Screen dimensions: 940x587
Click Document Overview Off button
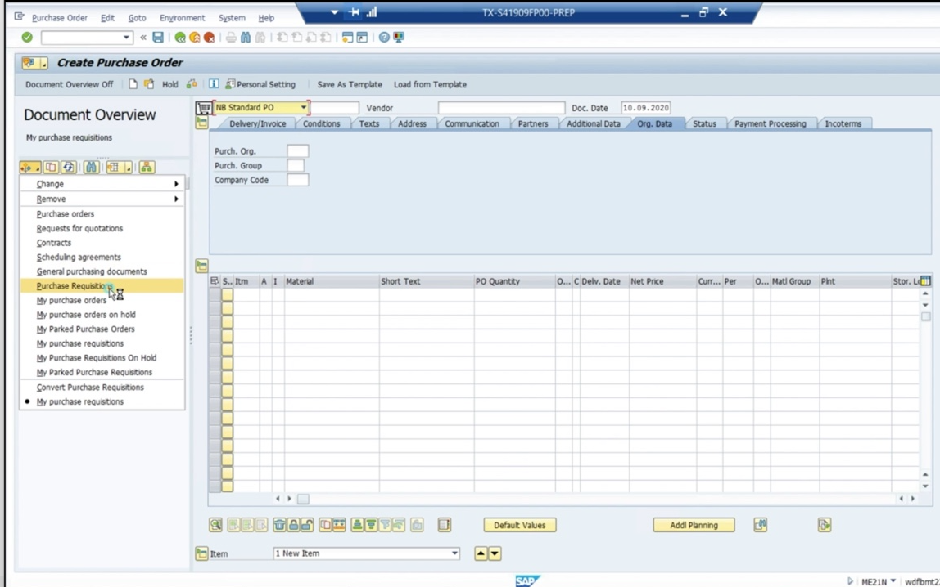coord(69,84)
